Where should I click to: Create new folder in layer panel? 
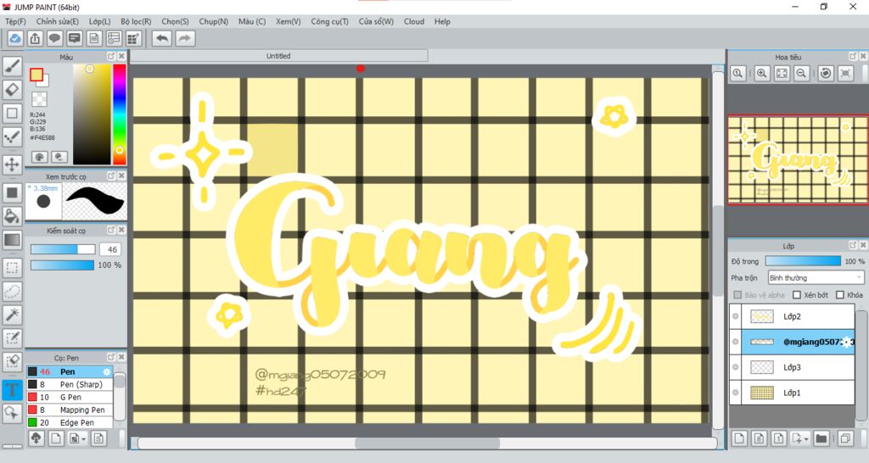[x=821, y=438]
